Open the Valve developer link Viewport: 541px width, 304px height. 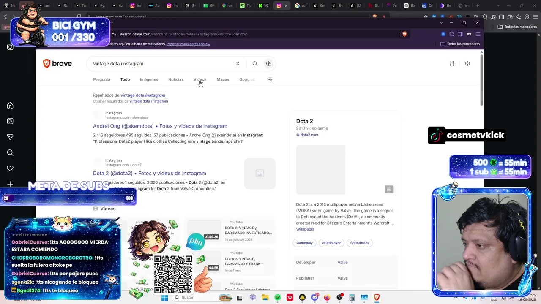(x=343, y=263)
